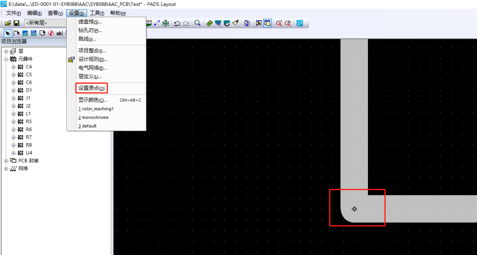
Task: Click the Open file folder icon
Action: pos(8,23)
